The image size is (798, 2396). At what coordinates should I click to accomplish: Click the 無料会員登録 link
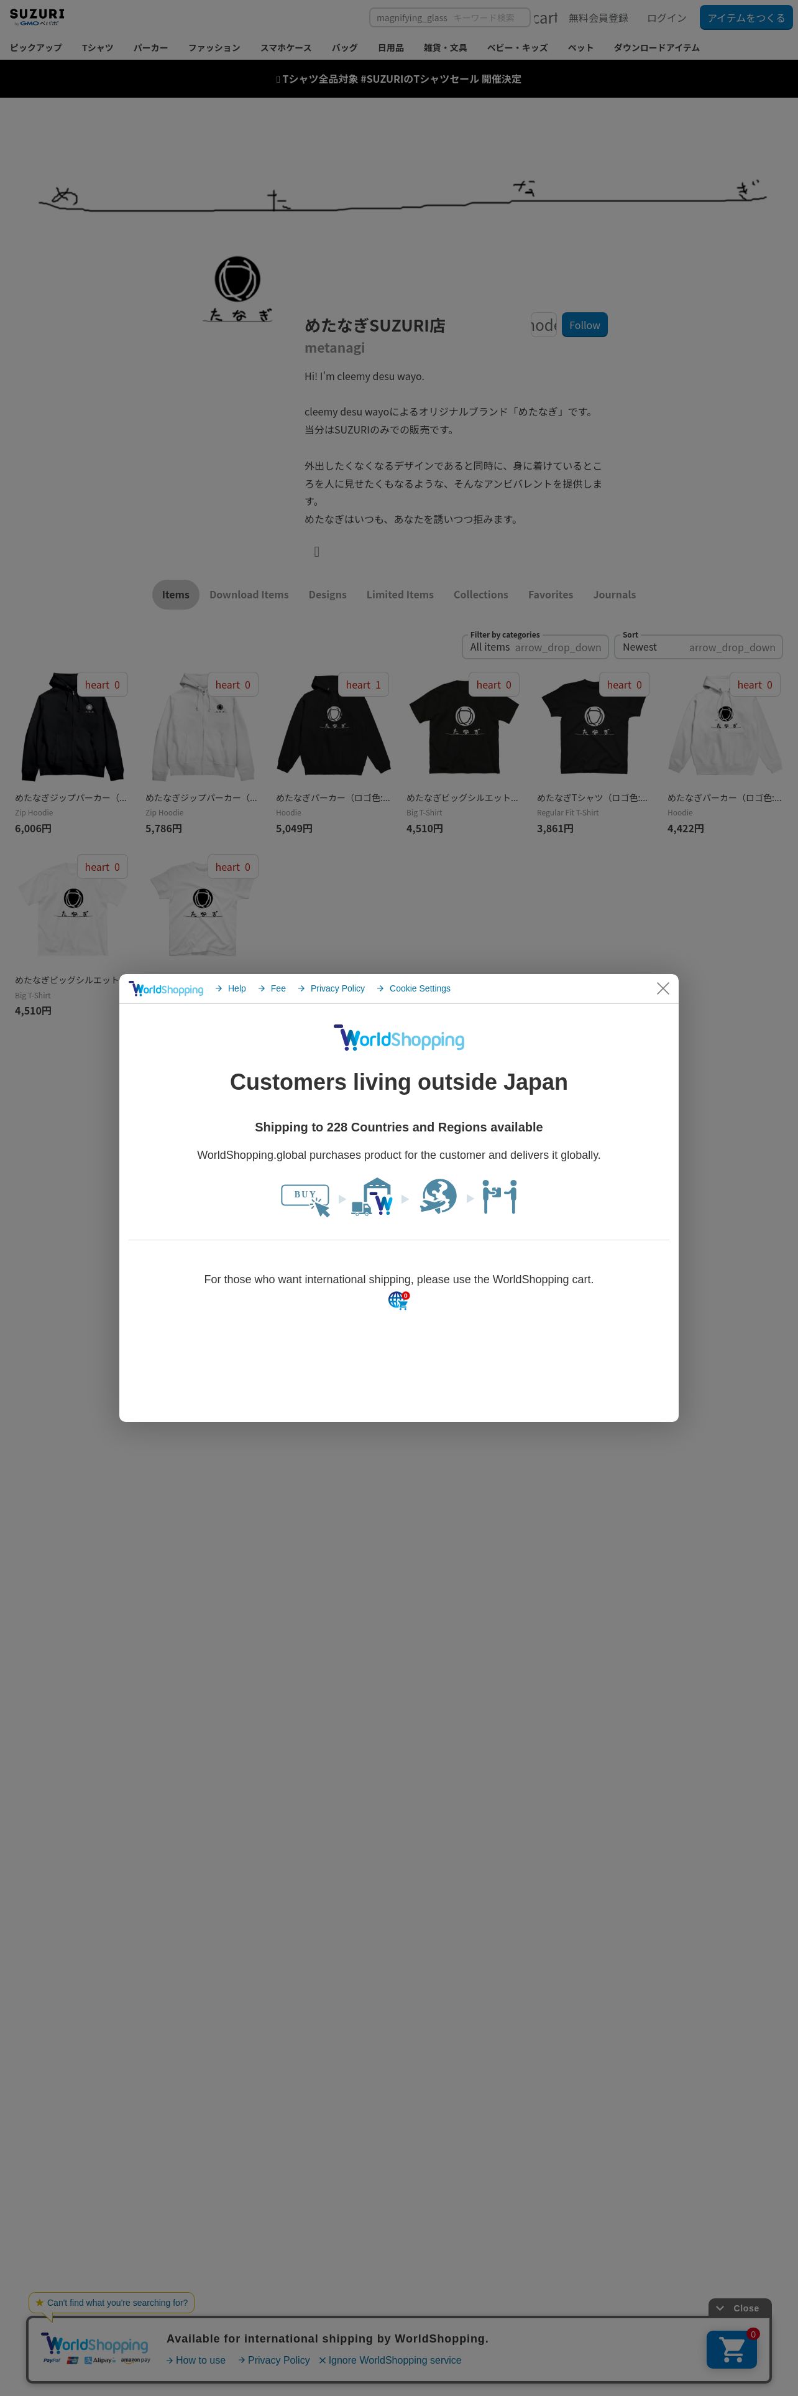coord(598,17)
